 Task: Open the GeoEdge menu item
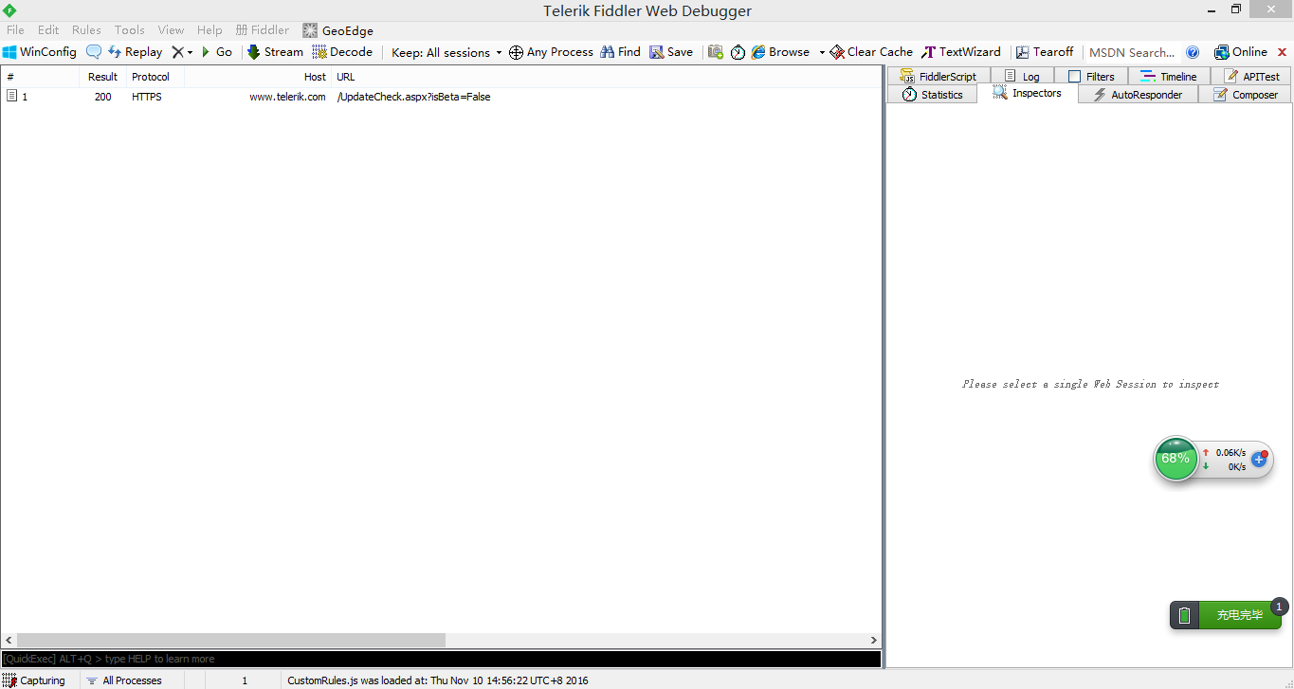click(x=338, y=30)
